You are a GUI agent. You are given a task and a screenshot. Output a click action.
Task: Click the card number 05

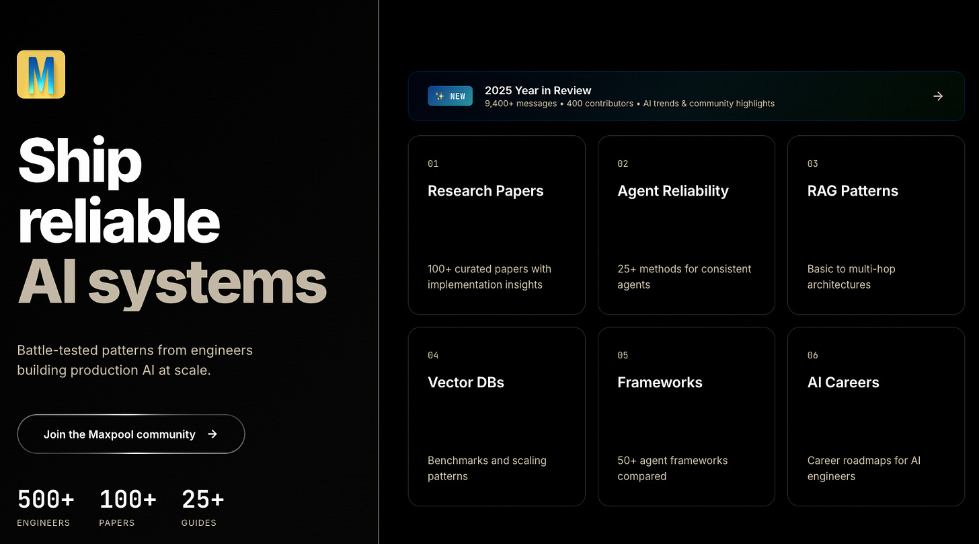(623, 355)
